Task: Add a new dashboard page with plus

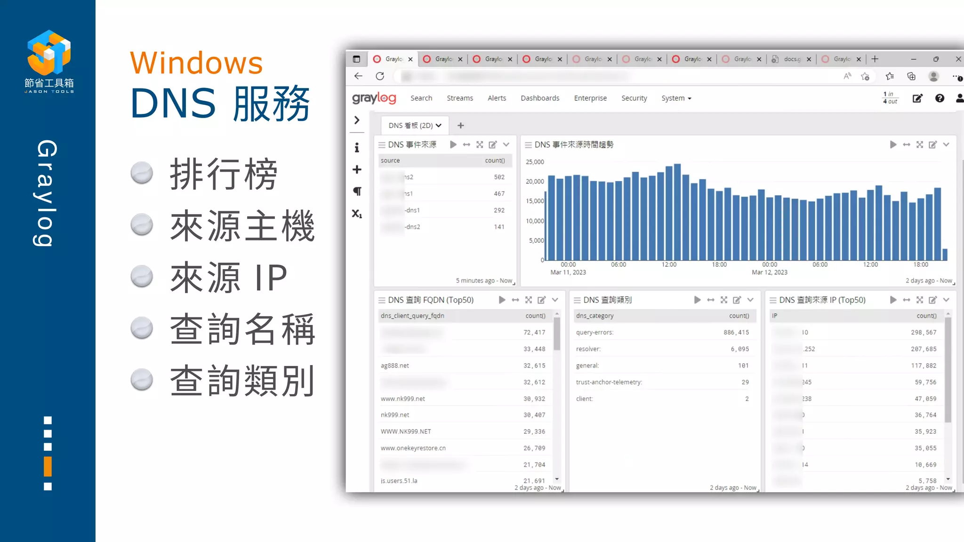Action: coord(460,125)
